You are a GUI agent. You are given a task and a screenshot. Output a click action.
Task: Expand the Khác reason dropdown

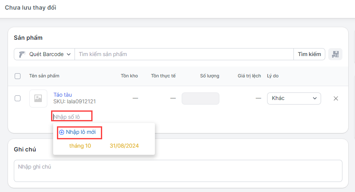click(294, 98)
